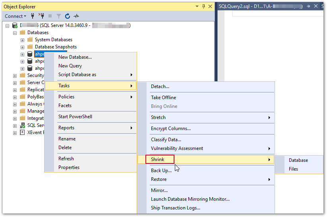Open Vulnerability Assessment submenu

[206, 148]
